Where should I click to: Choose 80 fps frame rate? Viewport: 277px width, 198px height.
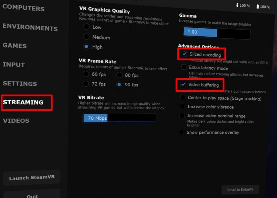(x=119, y=75)
